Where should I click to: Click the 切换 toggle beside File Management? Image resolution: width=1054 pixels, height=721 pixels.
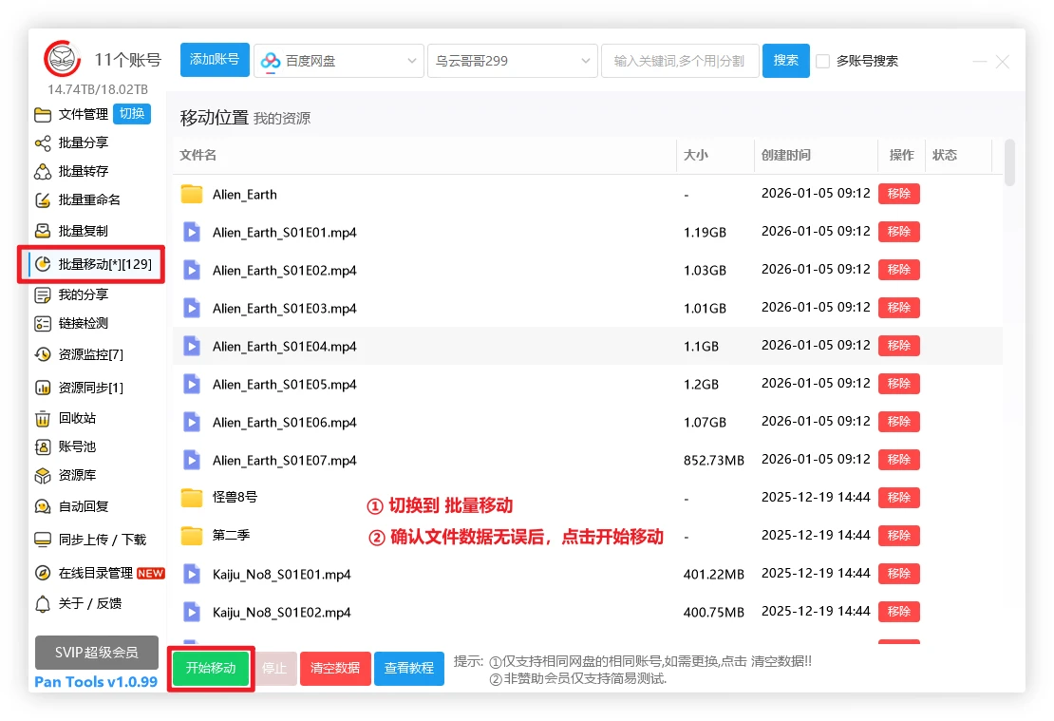pos(132,114)
